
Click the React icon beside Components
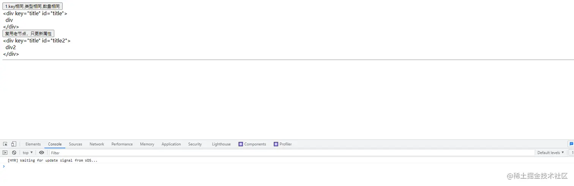(x=241, y=144)
